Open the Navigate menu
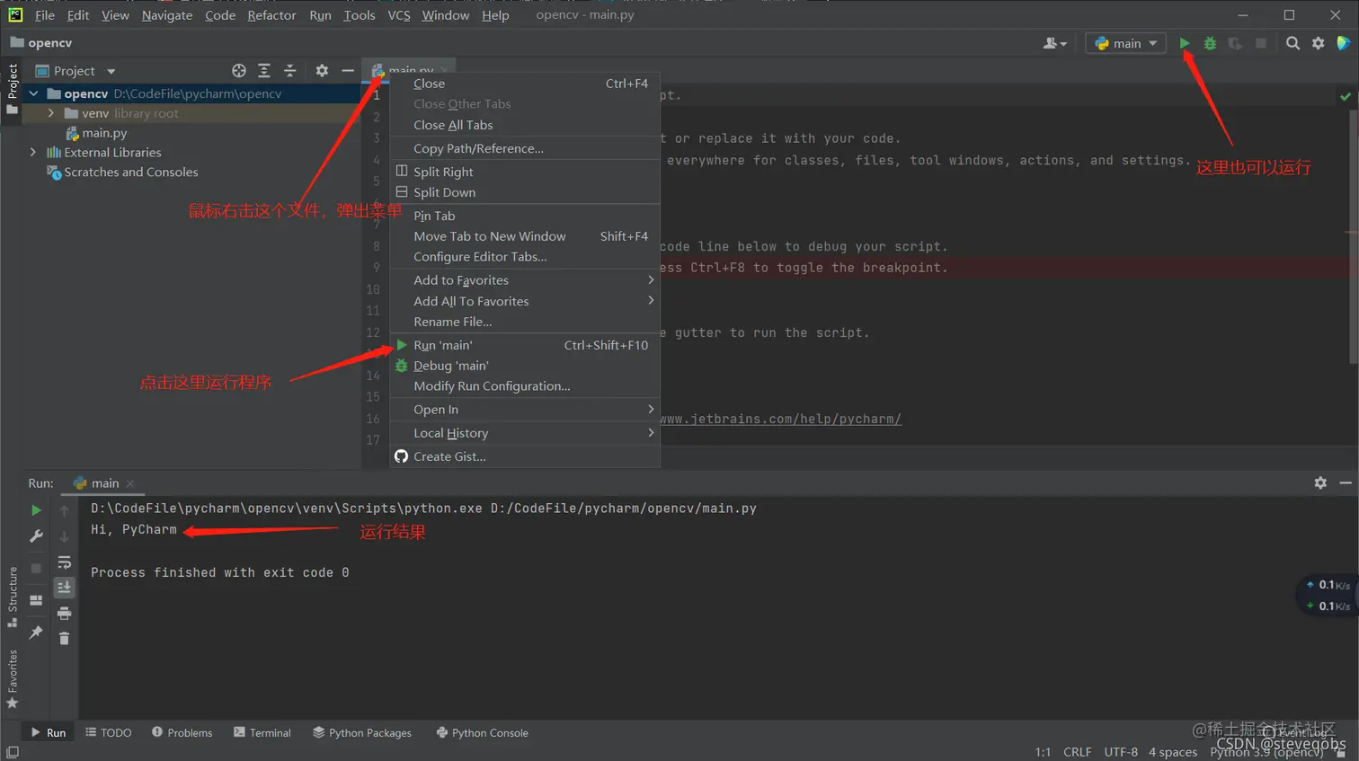 (x=167, y=15)
